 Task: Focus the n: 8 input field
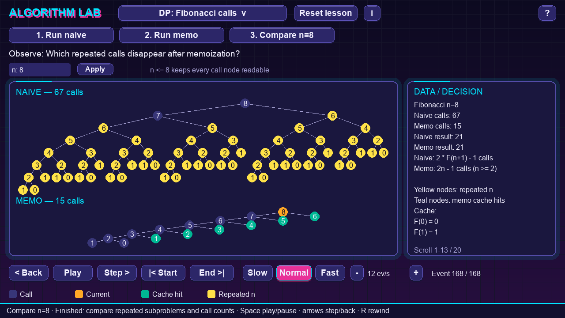point(40,70)
